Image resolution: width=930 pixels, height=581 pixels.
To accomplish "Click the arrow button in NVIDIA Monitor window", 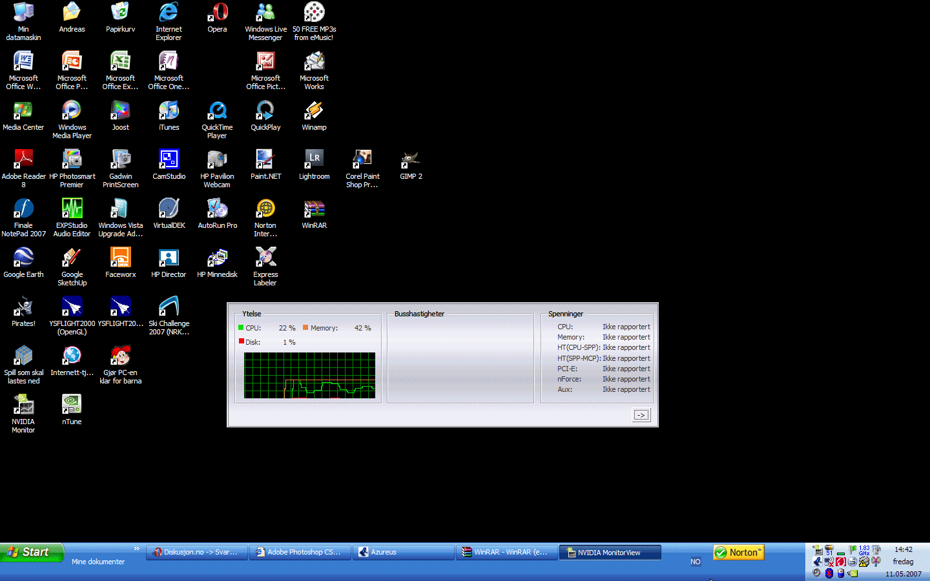I will [x=641, y=415].
